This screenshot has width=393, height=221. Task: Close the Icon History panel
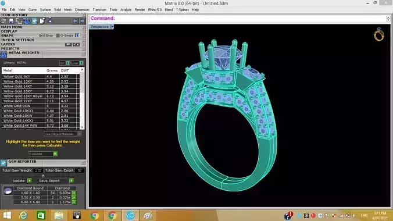tap(84, 15)
